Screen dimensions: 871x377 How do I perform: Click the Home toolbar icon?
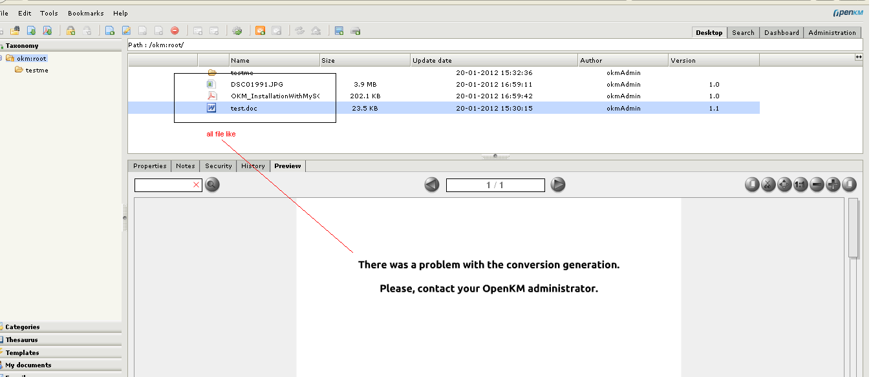coord(317,30)
